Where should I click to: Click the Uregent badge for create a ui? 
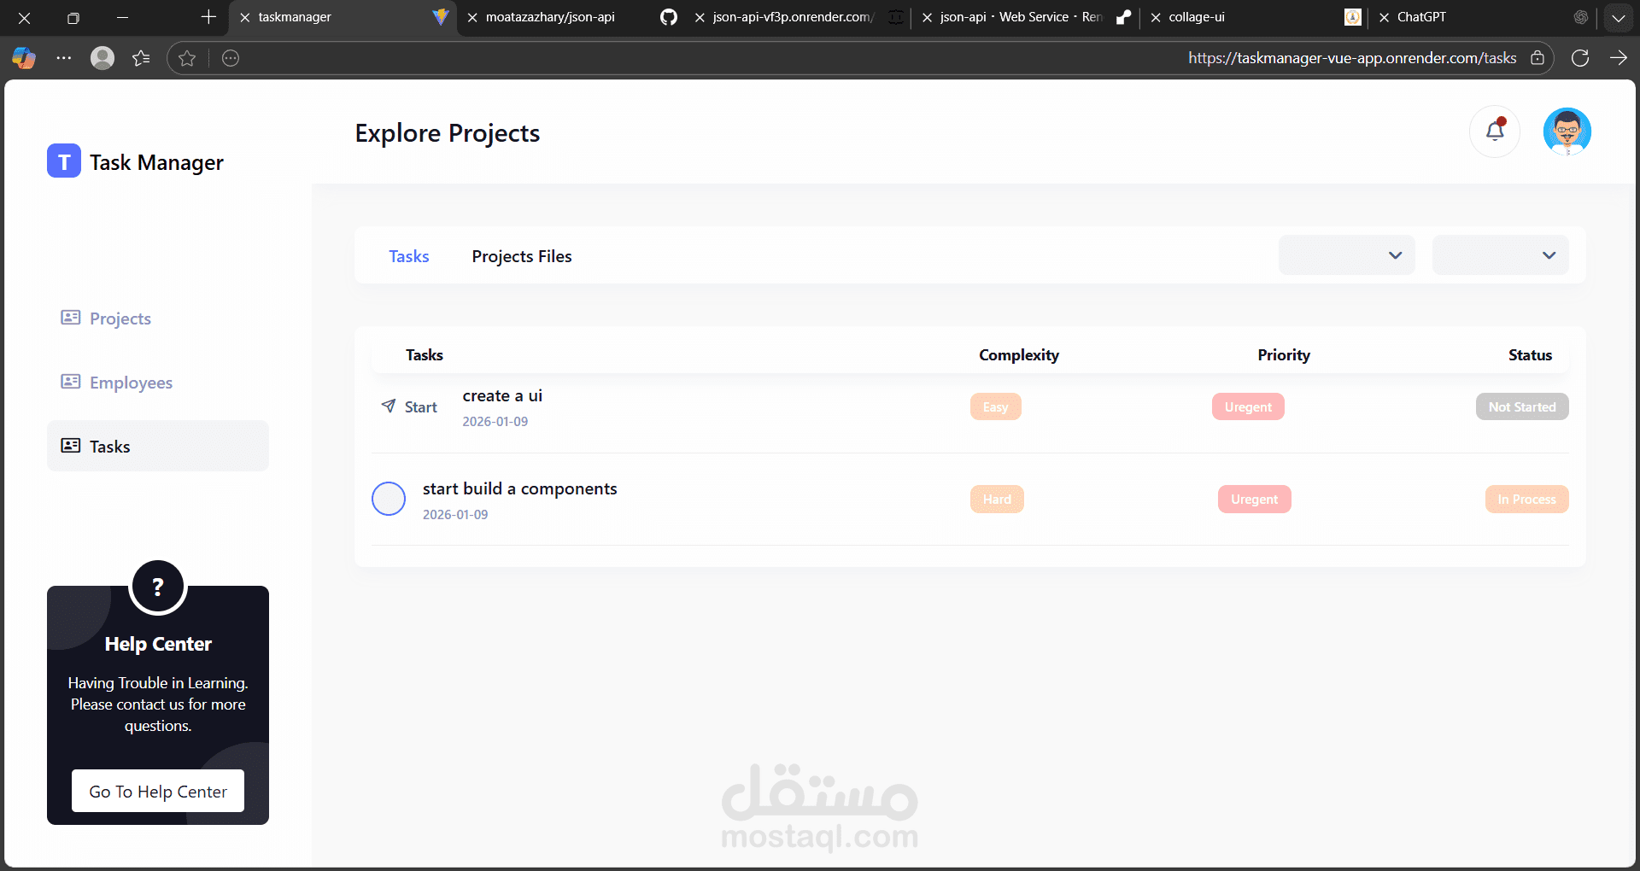coord(1248,406)
